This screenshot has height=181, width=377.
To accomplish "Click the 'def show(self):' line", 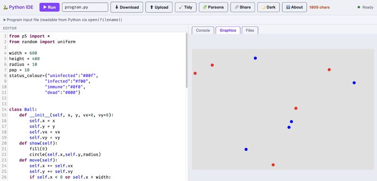I will point(39,143).
